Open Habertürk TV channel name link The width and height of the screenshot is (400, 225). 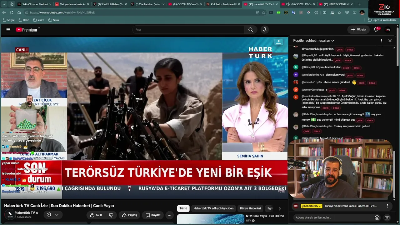(25, 213)
